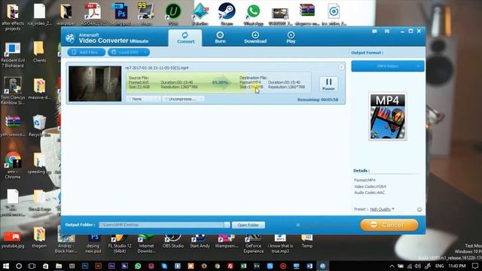Click the Aimersoft film reel logo
The height and width of the screenshot is (271, 482).
(x=70, y=38)
